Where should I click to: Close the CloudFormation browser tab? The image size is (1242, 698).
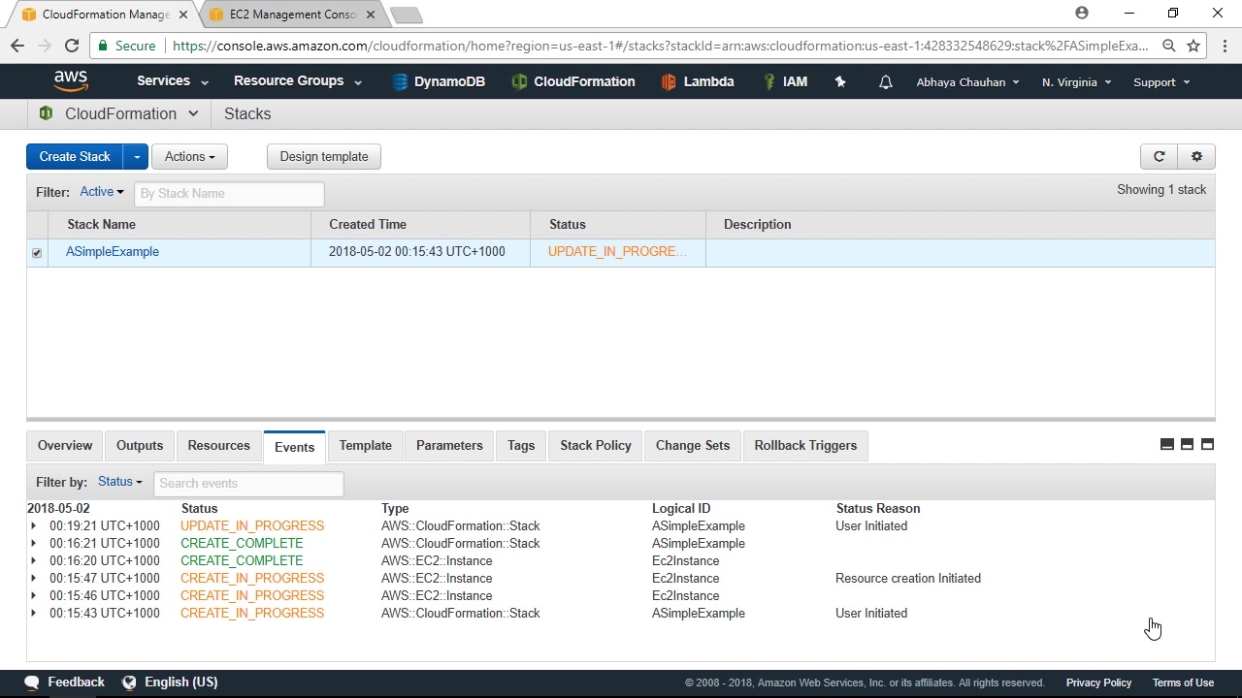click(183, 15)
